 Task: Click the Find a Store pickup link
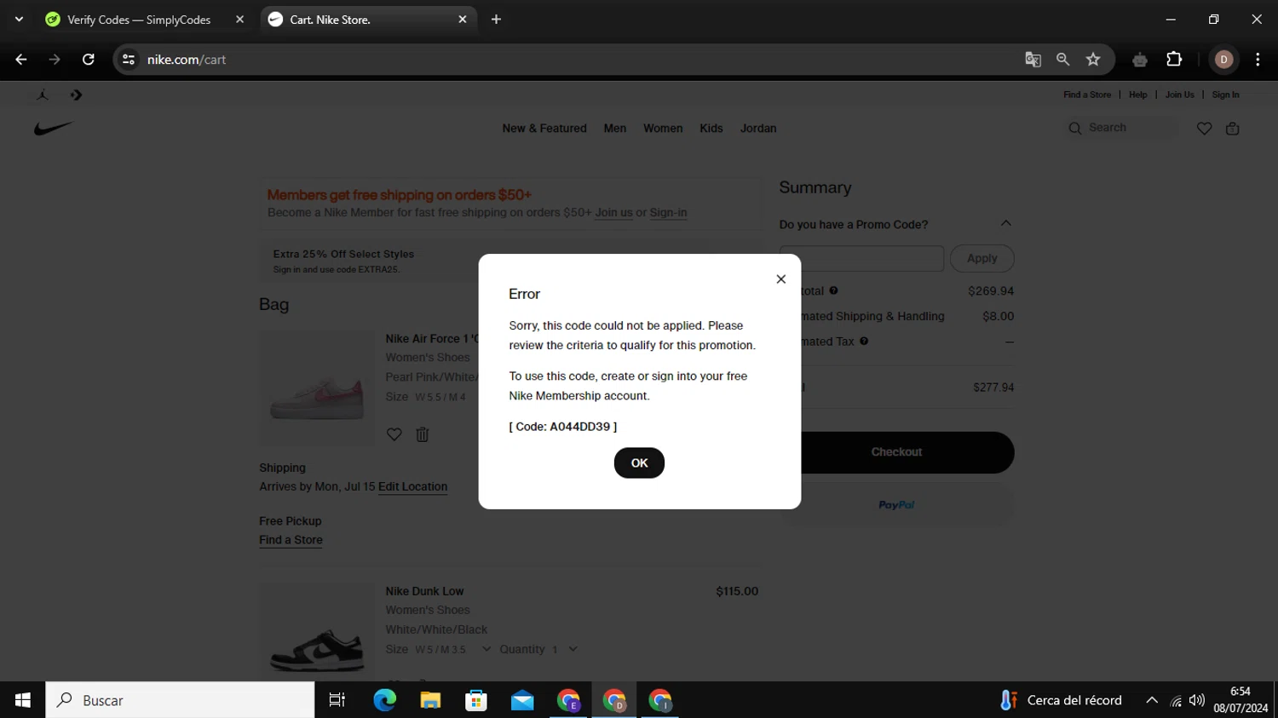tap(291, 540)
